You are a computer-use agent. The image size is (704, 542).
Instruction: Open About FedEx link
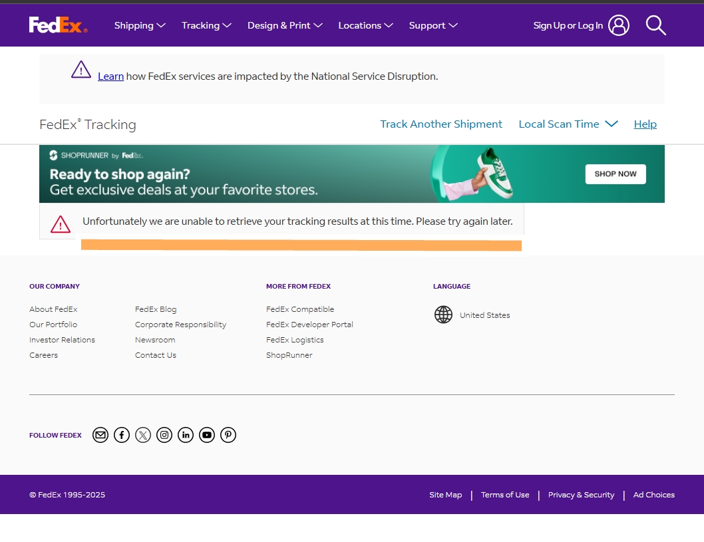pyautogui.click(x=53, y=309)
